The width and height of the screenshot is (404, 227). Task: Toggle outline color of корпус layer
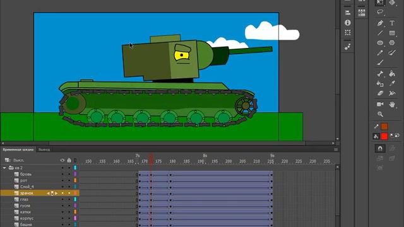[x=75, y=218]
